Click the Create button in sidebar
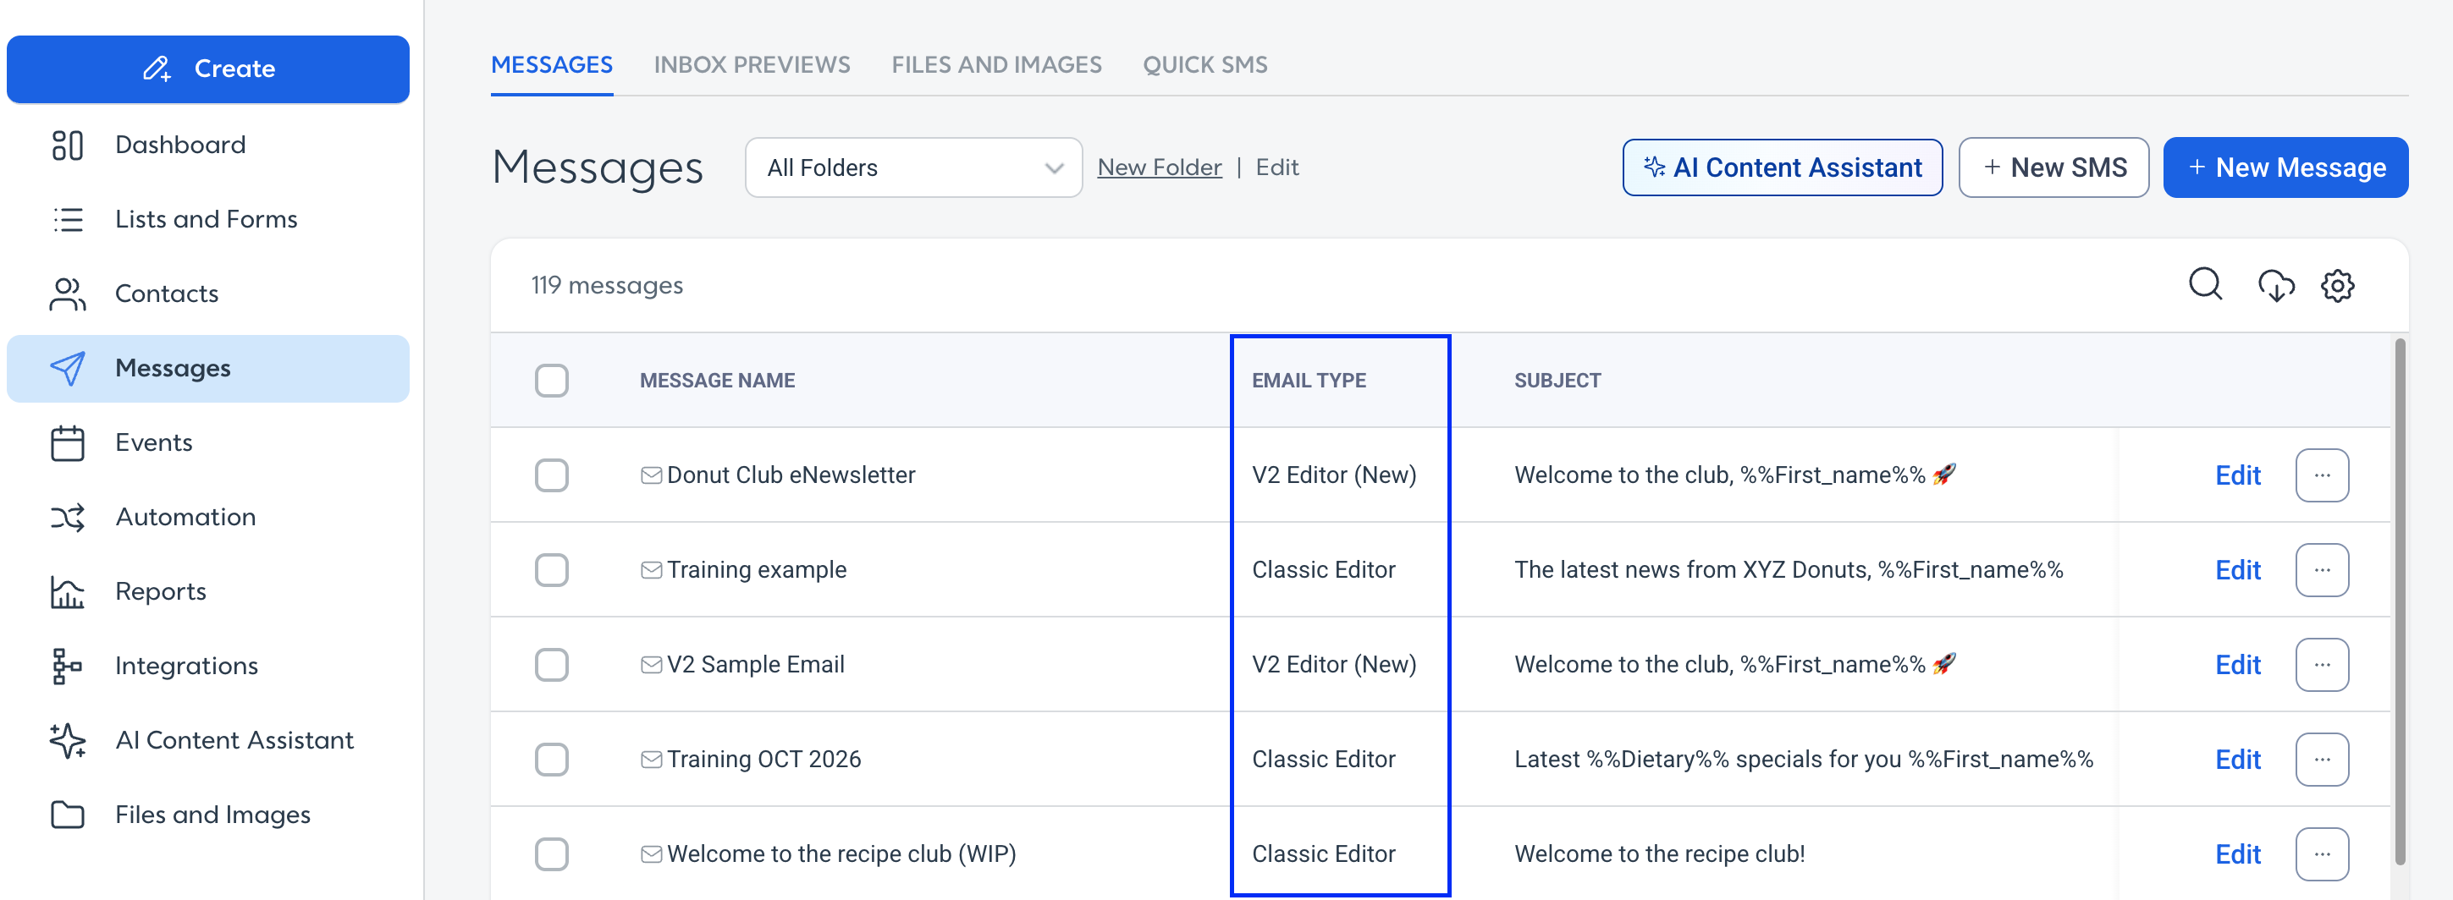 click(x=207, y=69)
